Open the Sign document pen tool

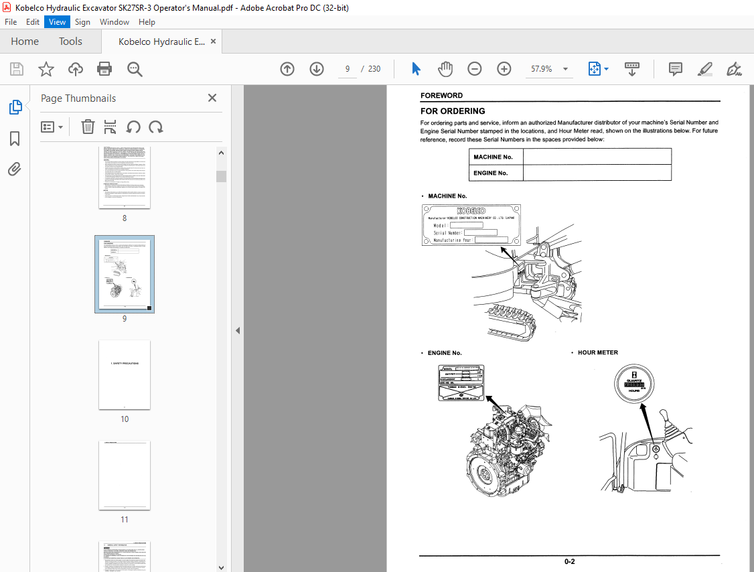click(734, 69)
